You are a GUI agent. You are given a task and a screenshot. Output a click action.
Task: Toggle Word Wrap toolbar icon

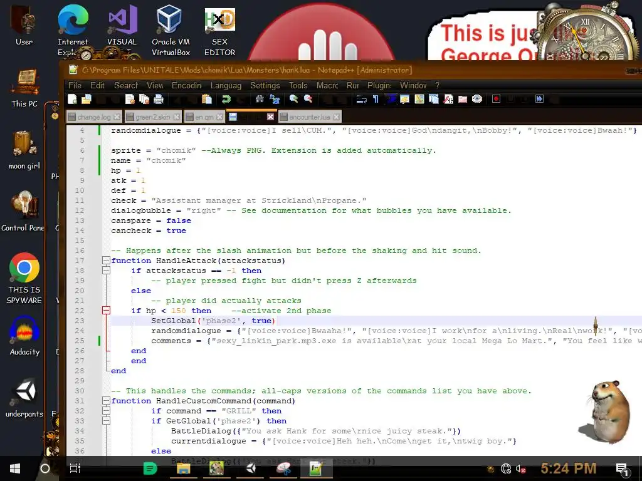pyautogui.click(x=362, y=99)
